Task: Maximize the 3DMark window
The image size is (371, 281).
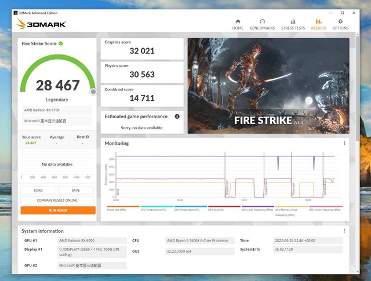Action: coord(342,13)
